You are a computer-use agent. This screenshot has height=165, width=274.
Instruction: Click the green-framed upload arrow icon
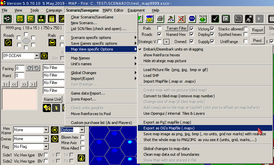41,19
